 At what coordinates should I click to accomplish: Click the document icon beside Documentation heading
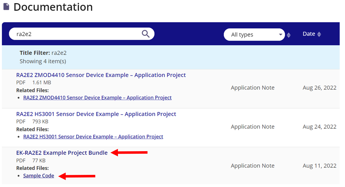[6, 7]
